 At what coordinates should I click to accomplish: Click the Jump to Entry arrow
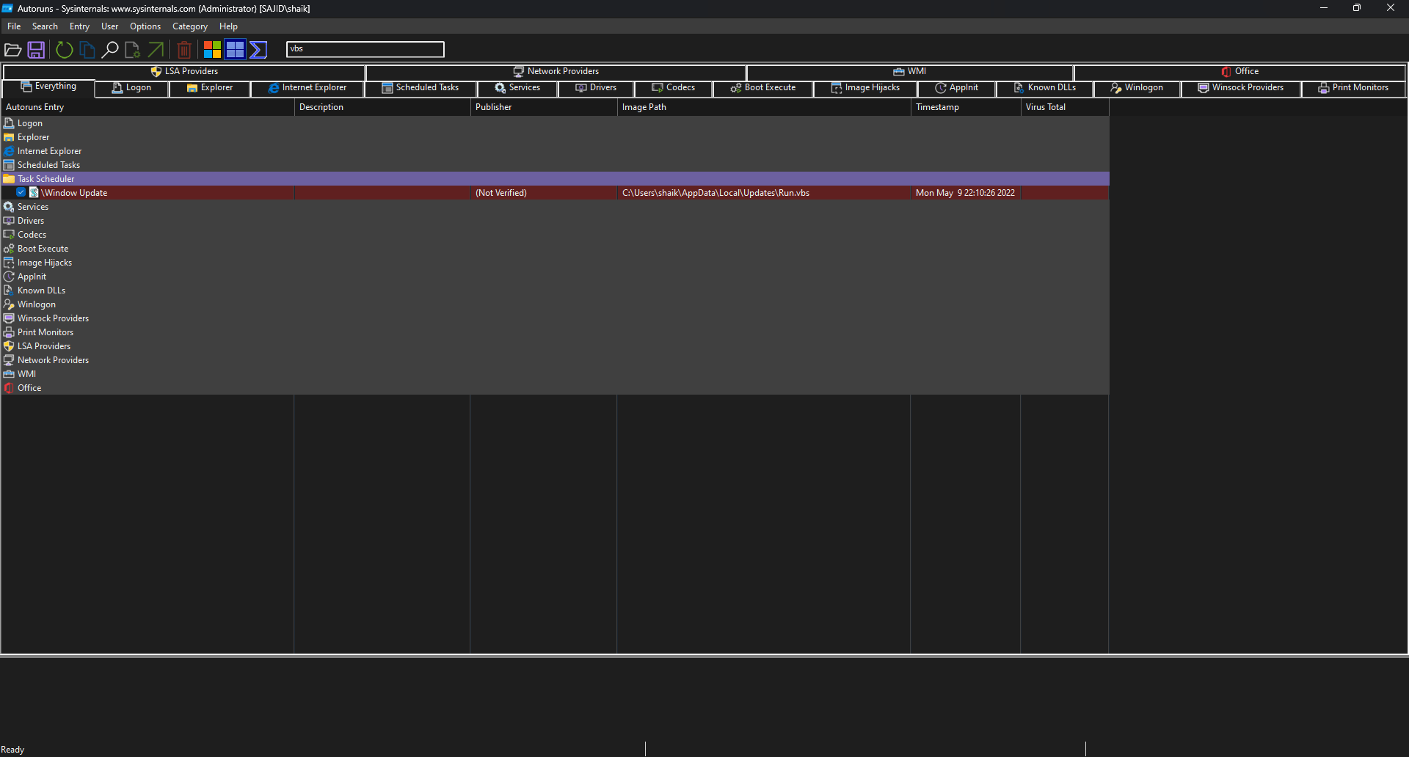(x=156, y=50)
